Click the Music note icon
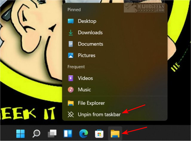Image resolution: width=191 pixels, height=141 pixels. pyautogui.click(x=71, y=90)
